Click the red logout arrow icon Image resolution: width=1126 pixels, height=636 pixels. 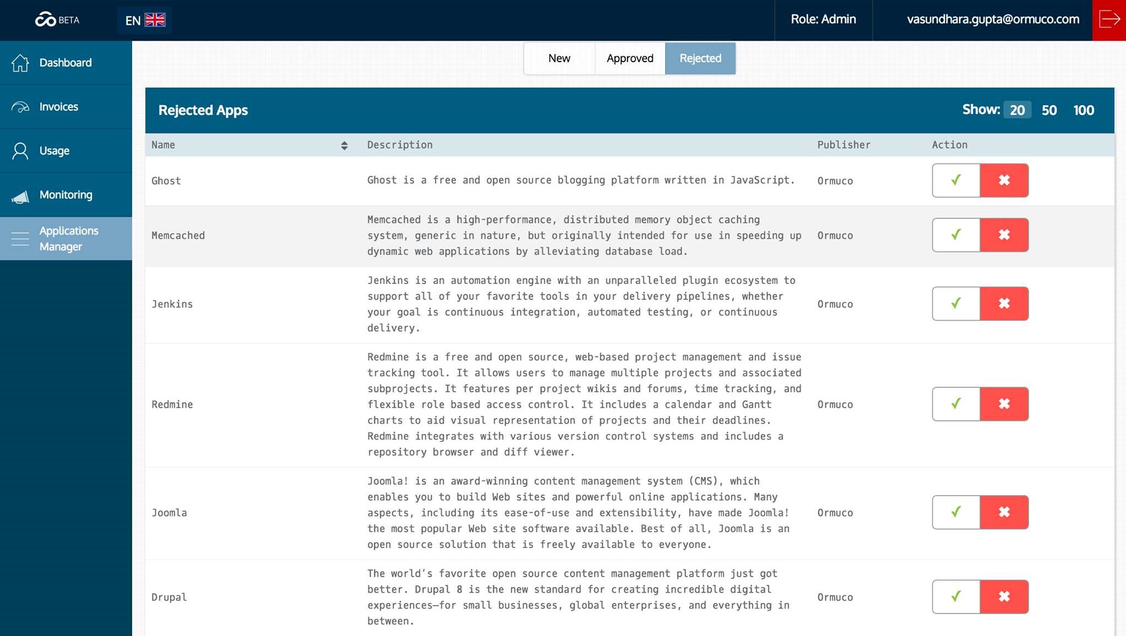1109,20
